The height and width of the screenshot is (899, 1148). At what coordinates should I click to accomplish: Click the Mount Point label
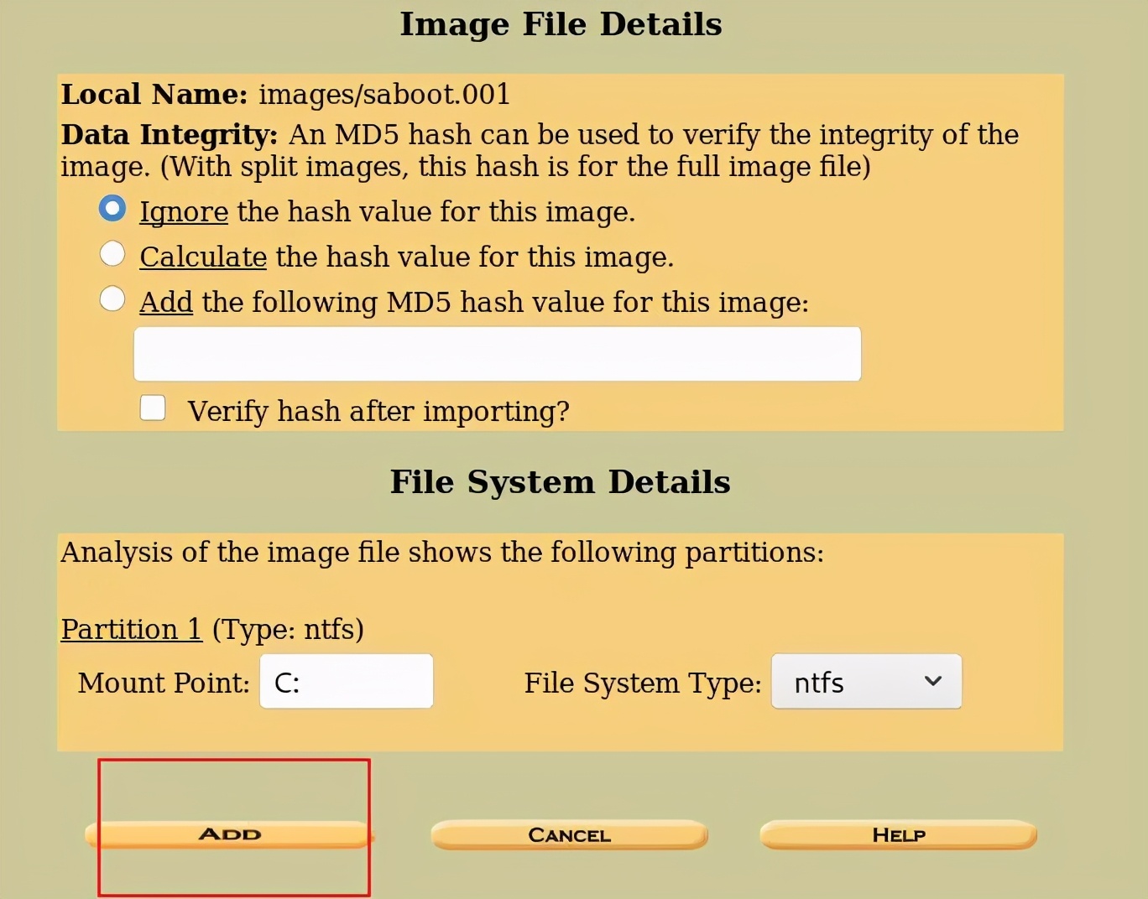(x=164, y=683)
